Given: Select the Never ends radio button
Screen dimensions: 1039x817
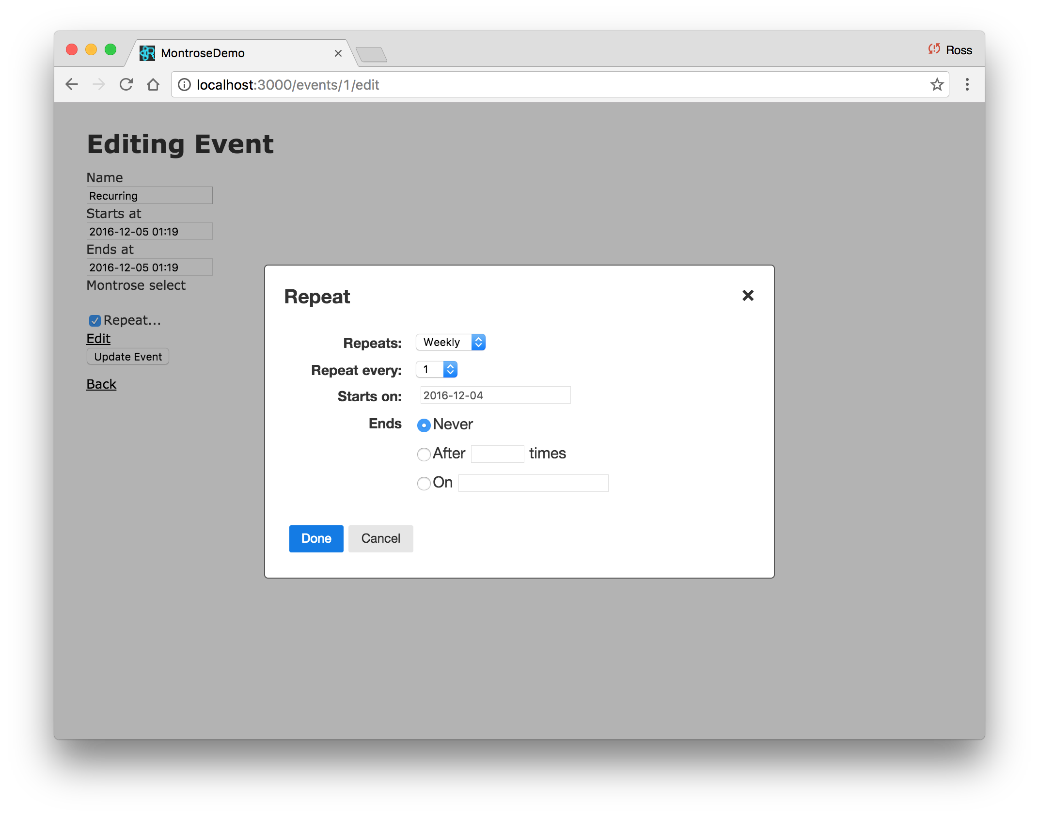Looking at the screenshot, I should click(424, 425).
